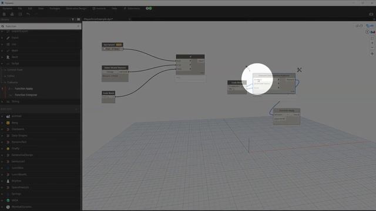The width and height of the screenshot is (376, 211).
Task: Click the Springs package row
Action: pos(41,194)
